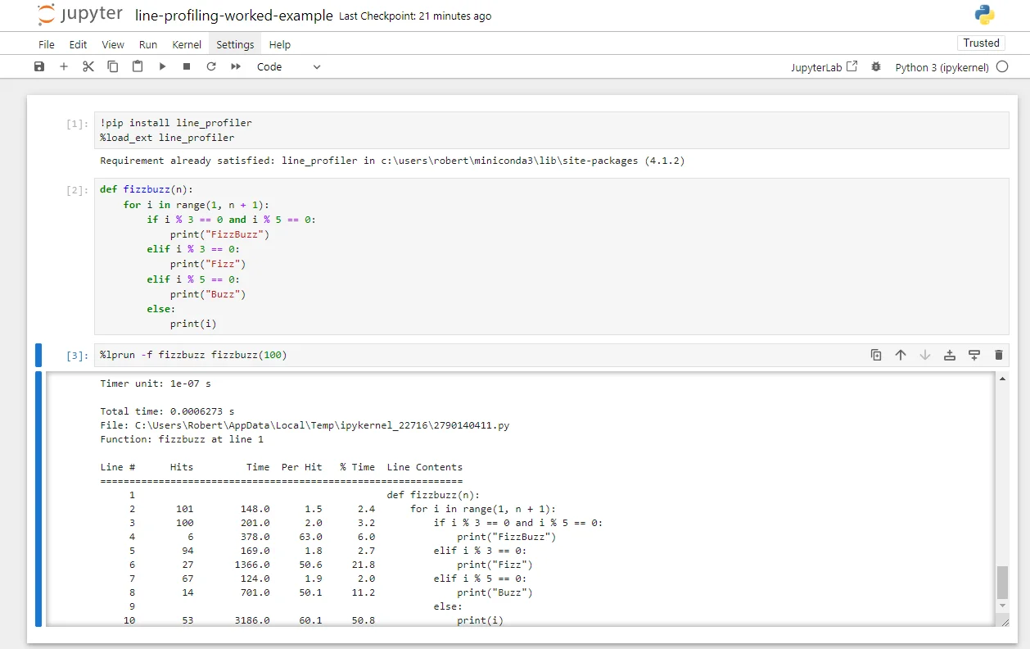This screenshot has width=1030, height=649.
Task: Open the Kernel menu
Action: click(187, 44)
